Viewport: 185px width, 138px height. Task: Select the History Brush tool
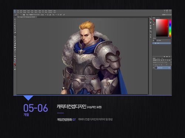15,39
